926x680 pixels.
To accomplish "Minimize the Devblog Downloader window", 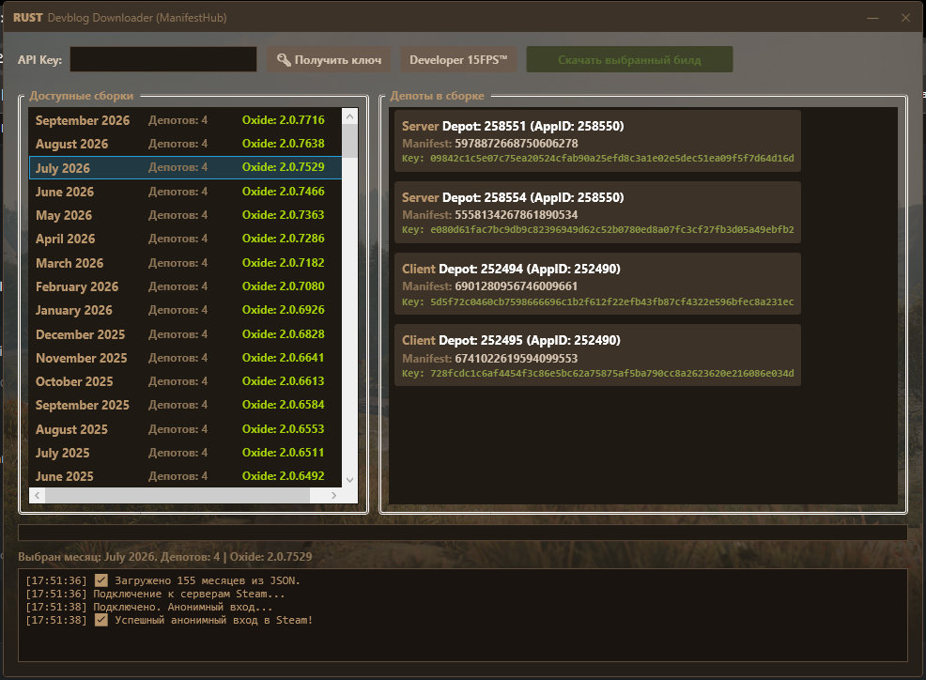I will click(872, 18).
